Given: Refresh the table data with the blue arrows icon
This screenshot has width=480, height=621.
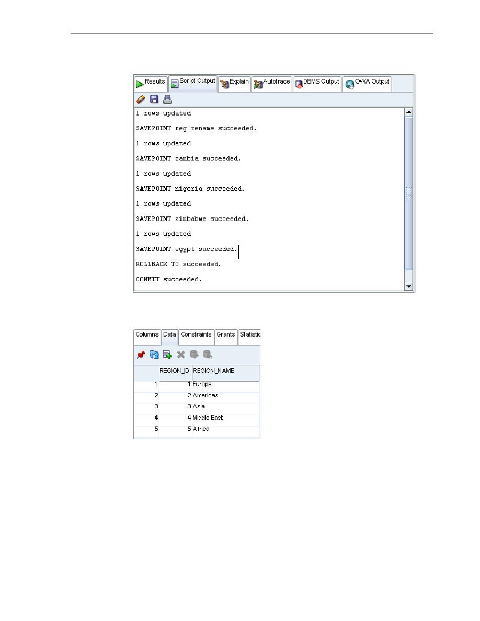Looking at the screenshot, I should [154, 354].
